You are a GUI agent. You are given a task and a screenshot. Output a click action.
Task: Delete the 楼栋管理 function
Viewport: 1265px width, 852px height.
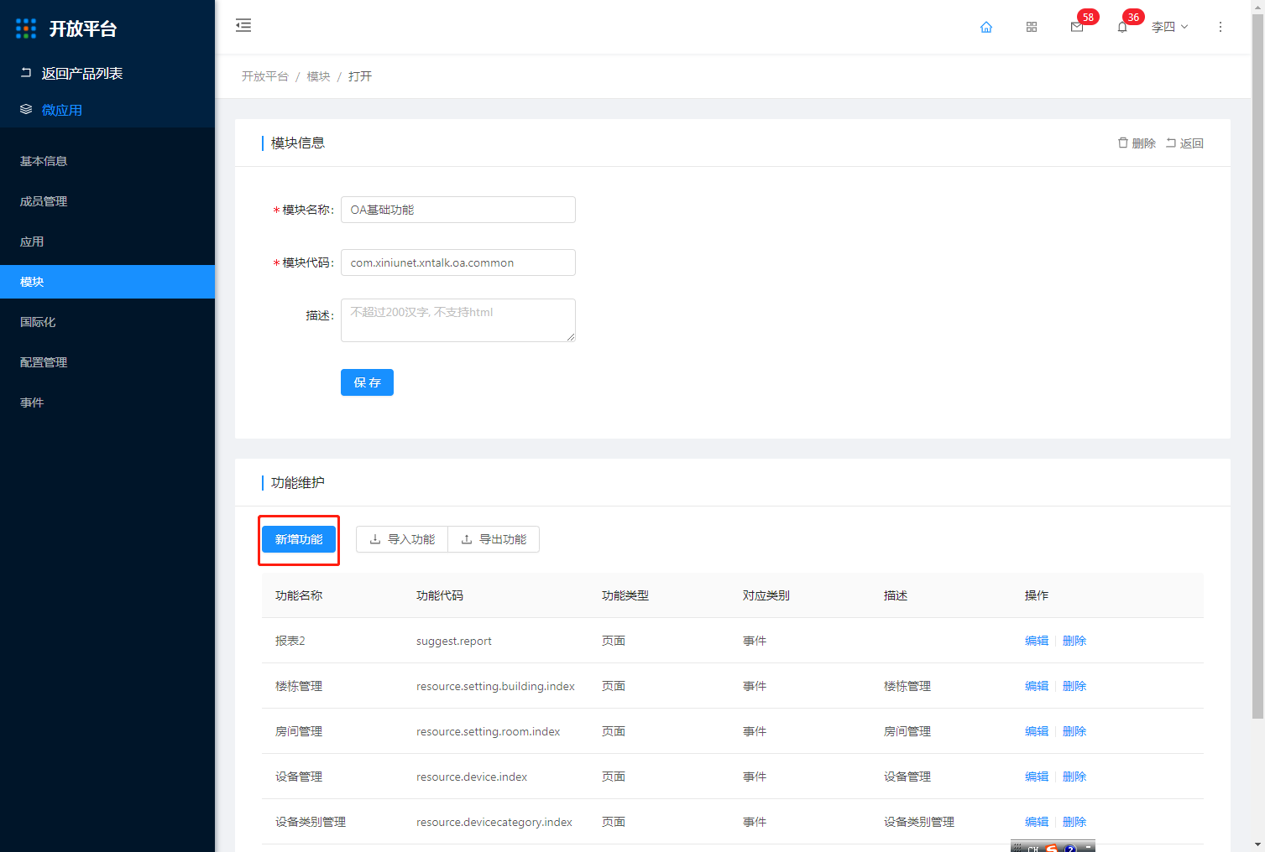pos(1074,686)
